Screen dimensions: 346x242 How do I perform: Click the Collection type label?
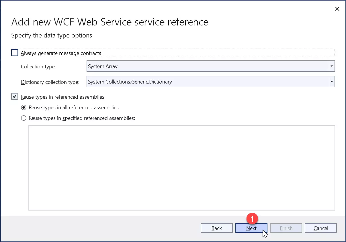[38, 67]
